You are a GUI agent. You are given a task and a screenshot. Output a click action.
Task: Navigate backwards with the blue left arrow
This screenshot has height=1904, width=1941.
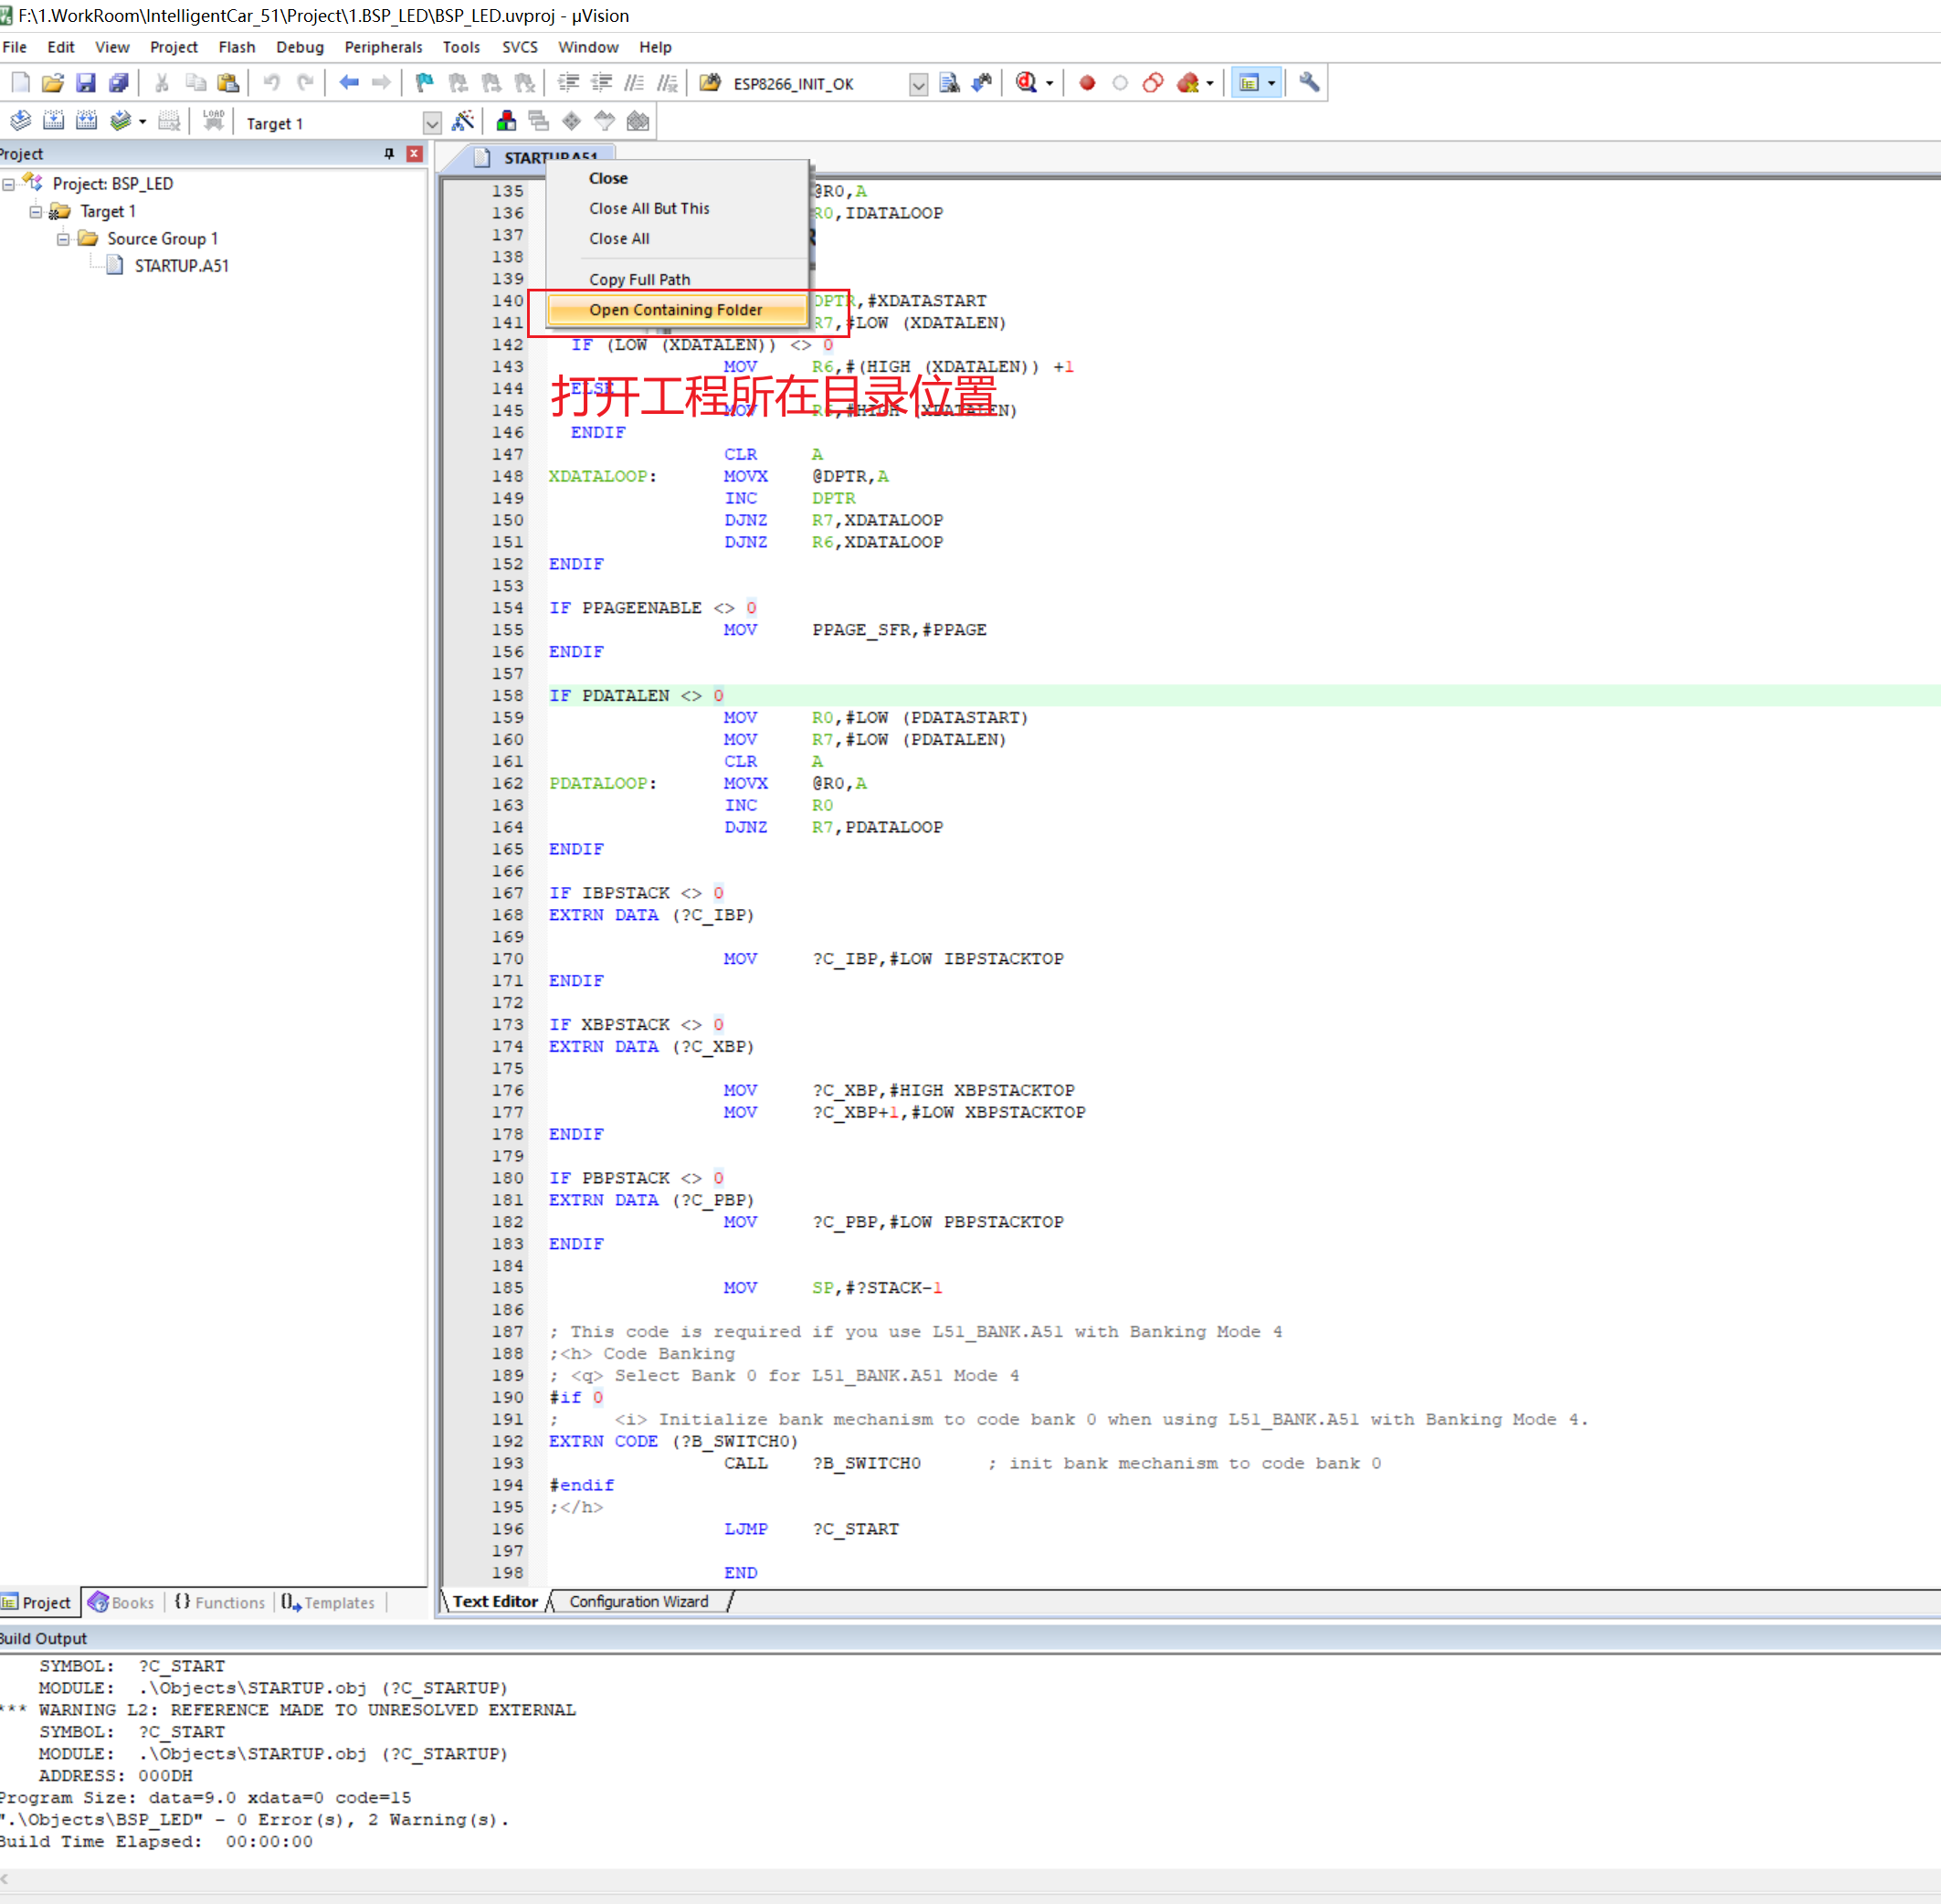point(348,83)
